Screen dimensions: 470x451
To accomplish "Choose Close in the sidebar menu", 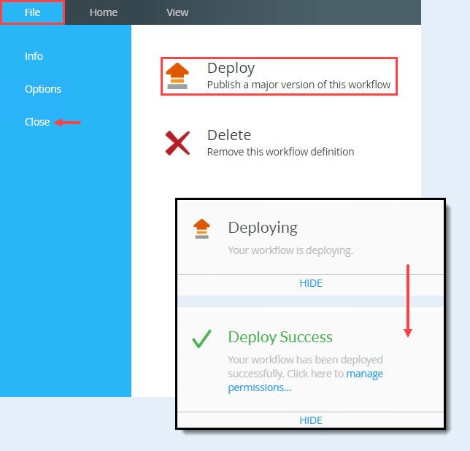I will pos(37,122).
